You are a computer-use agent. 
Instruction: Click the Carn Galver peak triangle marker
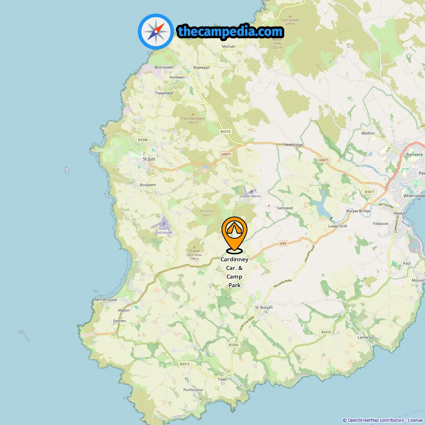point(290,16)
